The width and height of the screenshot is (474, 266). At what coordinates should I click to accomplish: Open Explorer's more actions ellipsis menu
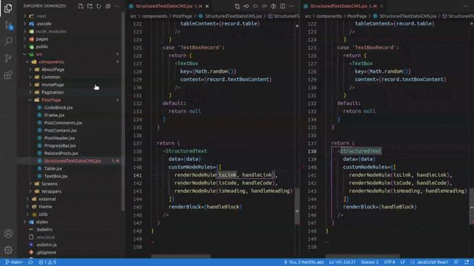pyautogui.click(x=117, y=6)
